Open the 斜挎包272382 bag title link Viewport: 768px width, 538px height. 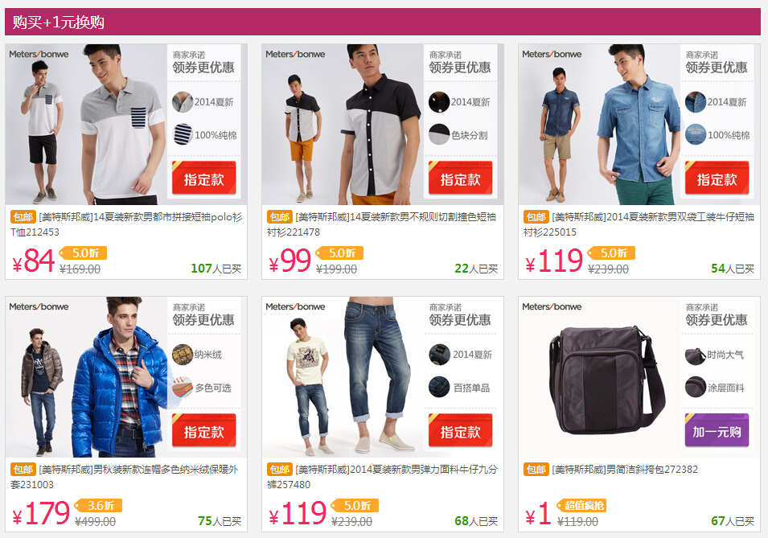[x=625, y=470]
